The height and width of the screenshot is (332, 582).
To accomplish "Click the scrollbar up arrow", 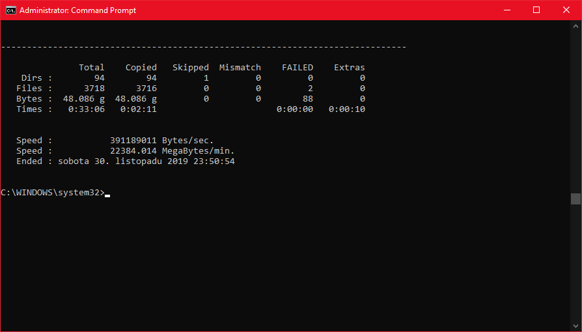I will coord(575,26).
